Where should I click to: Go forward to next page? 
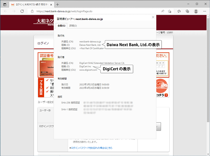point(14,11)
